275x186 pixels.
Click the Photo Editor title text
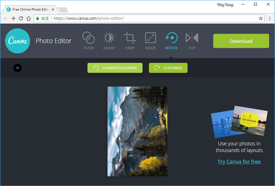53,41
